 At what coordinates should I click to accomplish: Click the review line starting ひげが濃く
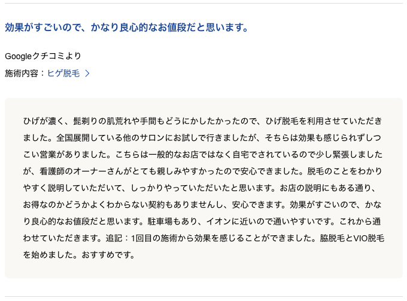[202, 121]
